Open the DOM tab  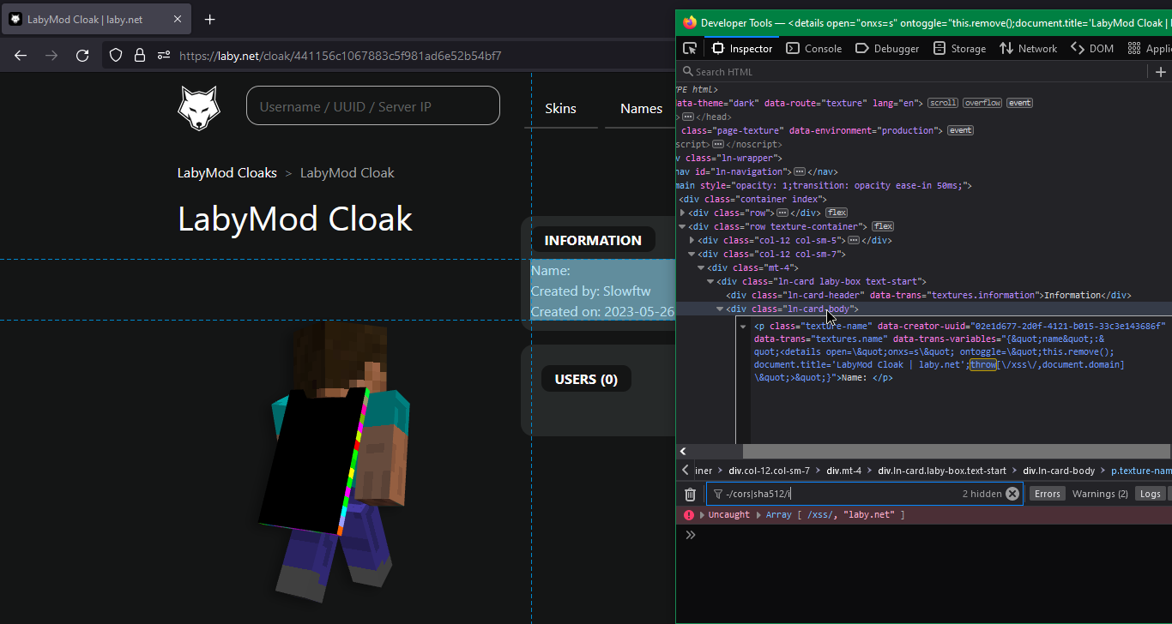1092,49
